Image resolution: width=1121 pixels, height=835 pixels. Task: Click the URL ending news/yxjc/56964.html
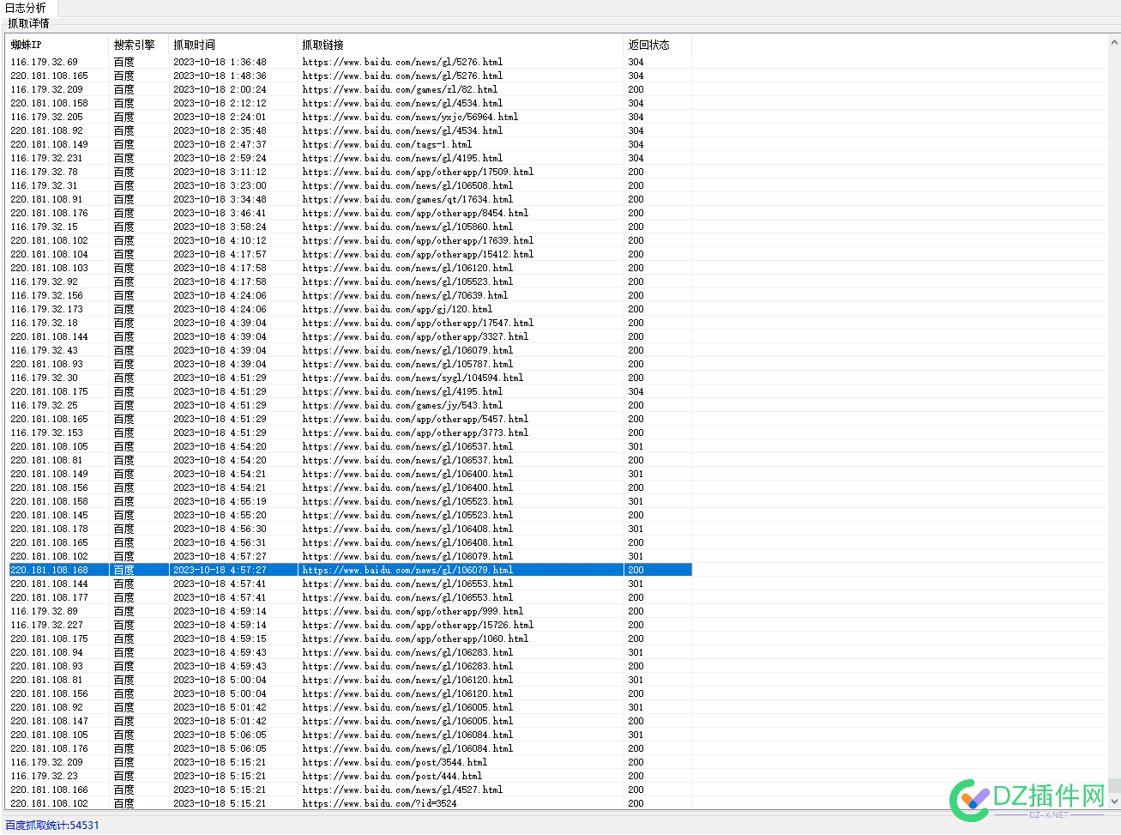pos(410,117)
